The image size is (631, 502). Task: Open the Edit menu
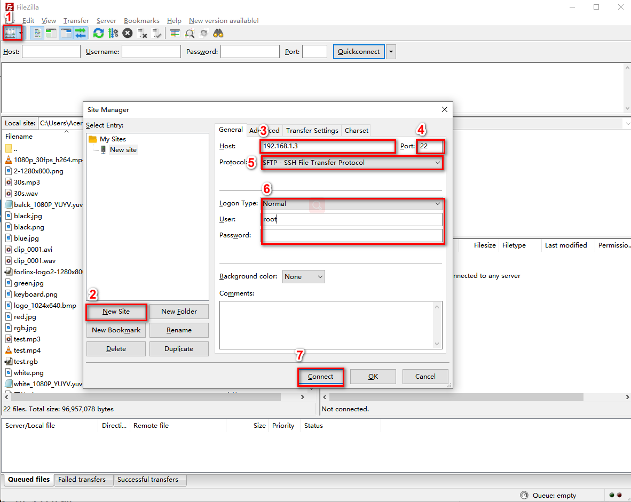[28, 20]
